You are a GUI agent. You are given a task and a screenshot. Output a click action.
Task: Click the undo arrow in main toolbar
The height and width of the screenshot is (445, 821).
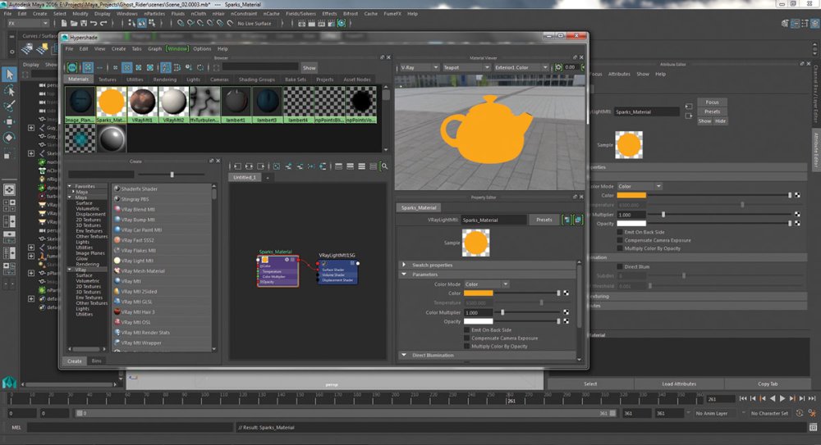pos(94,24)
